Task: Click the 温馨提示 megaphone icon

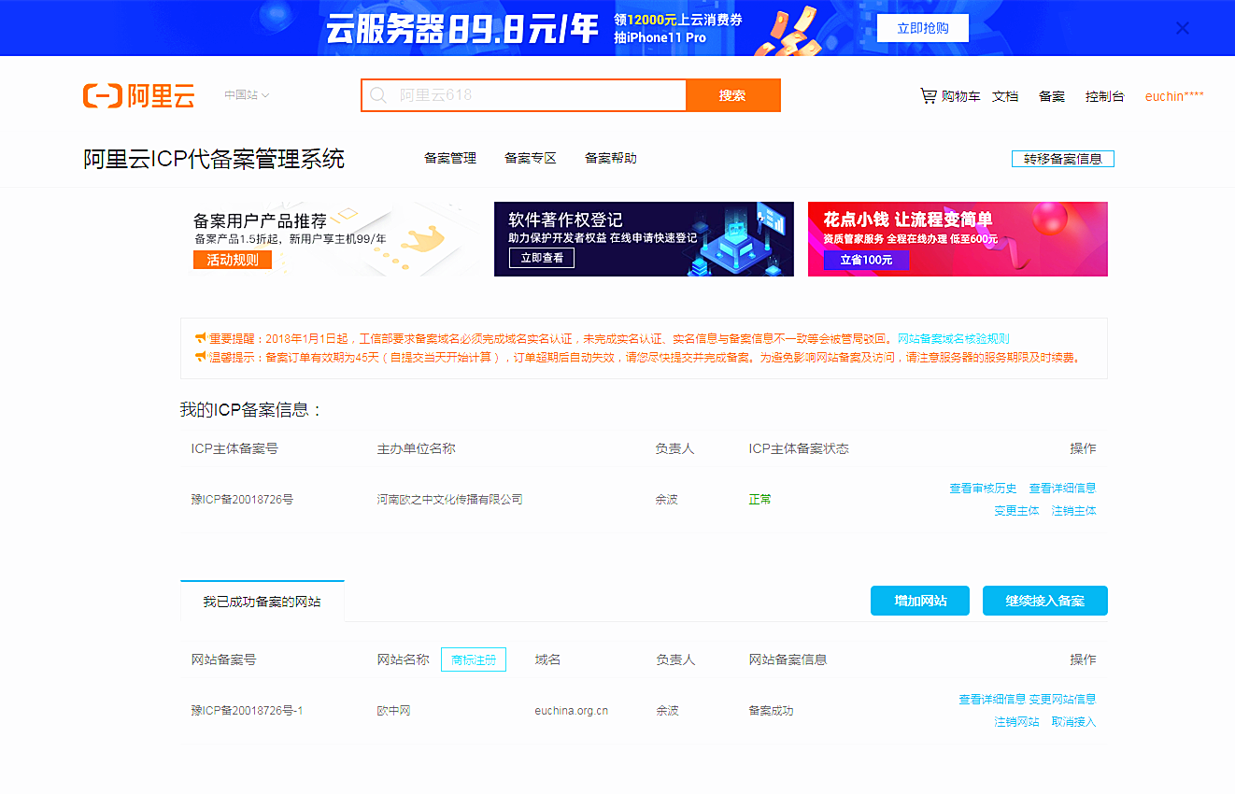Action: pyautogui.click(x=200, y=357)
